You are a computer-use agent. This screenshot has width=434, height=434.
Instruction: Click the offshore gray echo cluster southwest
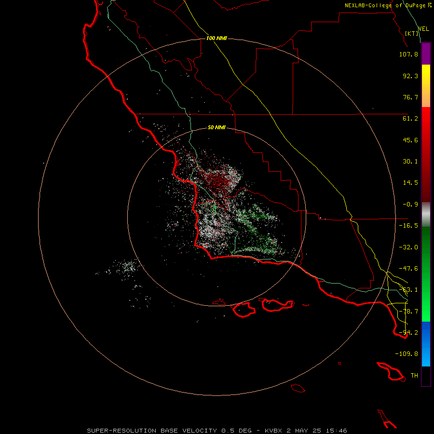[127, 267]
